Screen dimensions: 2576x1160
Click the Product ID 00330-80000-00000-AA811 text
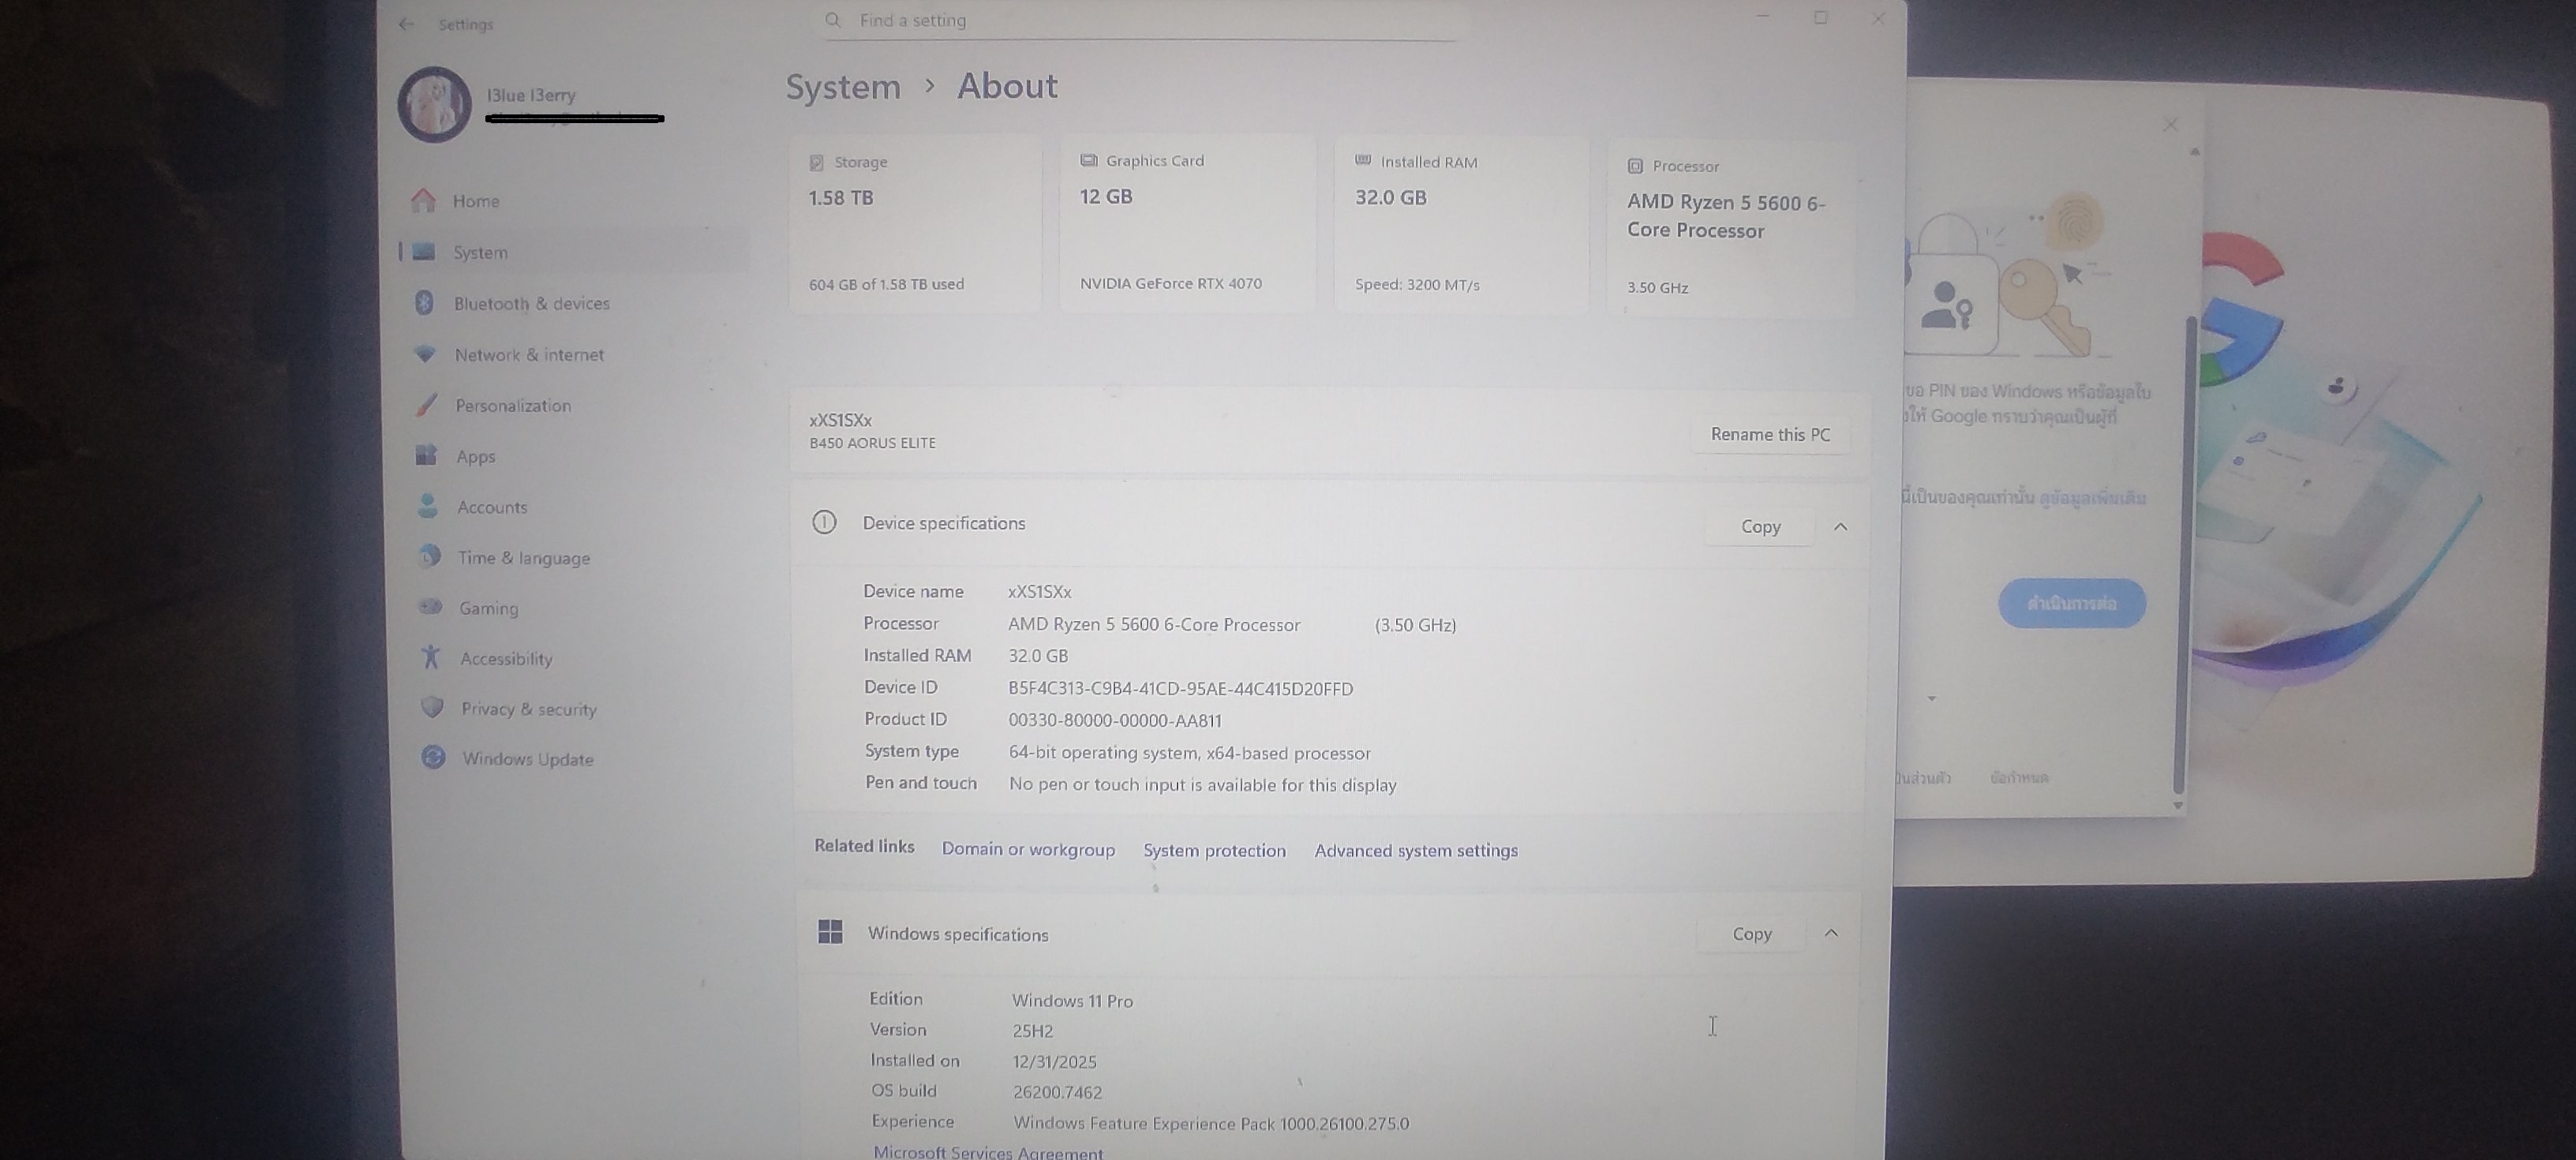(1114, 720)
